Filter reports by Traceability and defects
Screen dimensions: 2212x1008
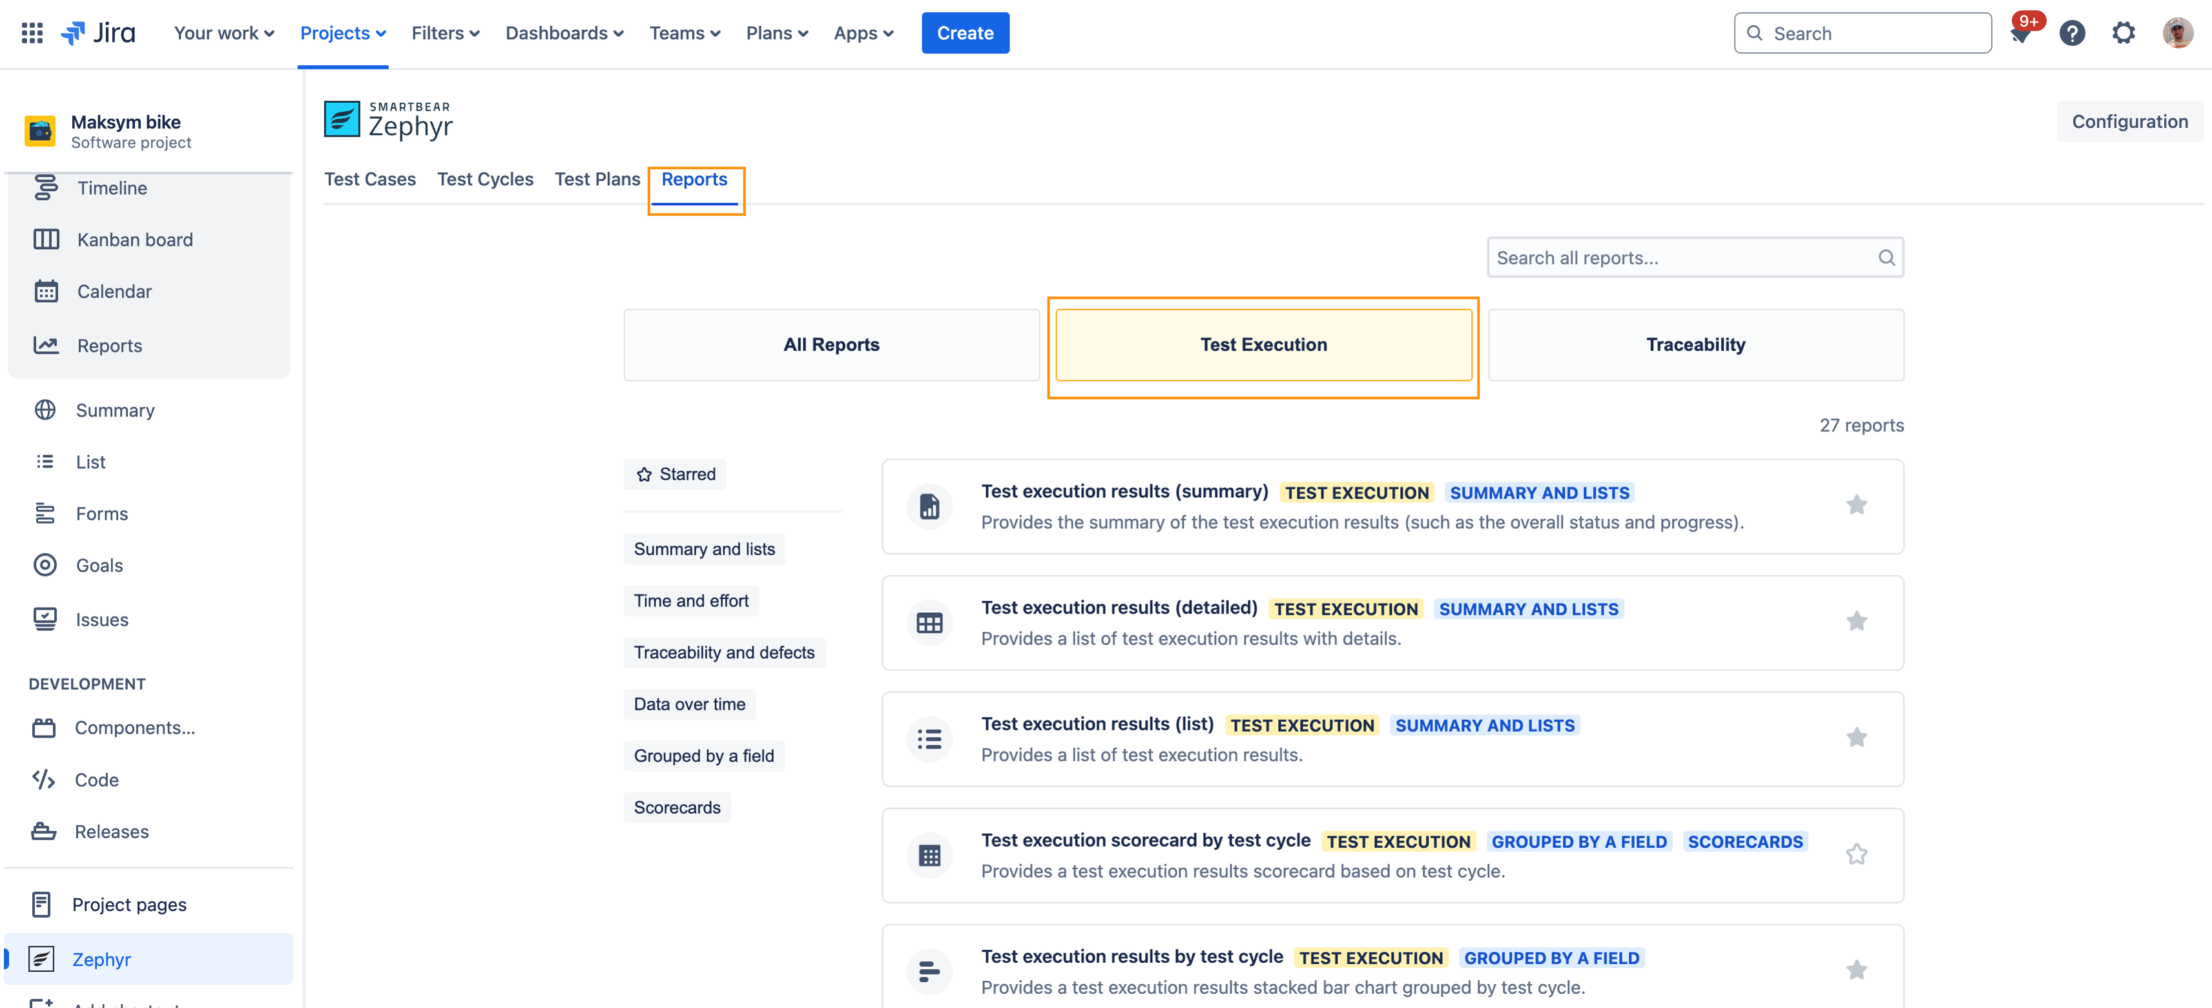point(724,652)
